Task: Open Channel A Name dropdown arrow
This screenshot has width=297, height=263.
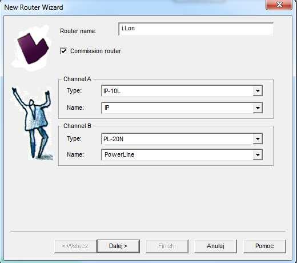Action: point(258,108)
